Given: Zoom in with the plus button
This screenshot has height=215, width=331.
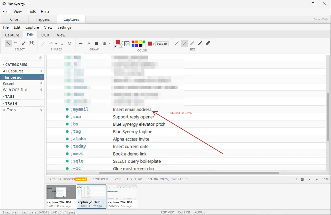Looking at the screenshot, I should point(317,179).
